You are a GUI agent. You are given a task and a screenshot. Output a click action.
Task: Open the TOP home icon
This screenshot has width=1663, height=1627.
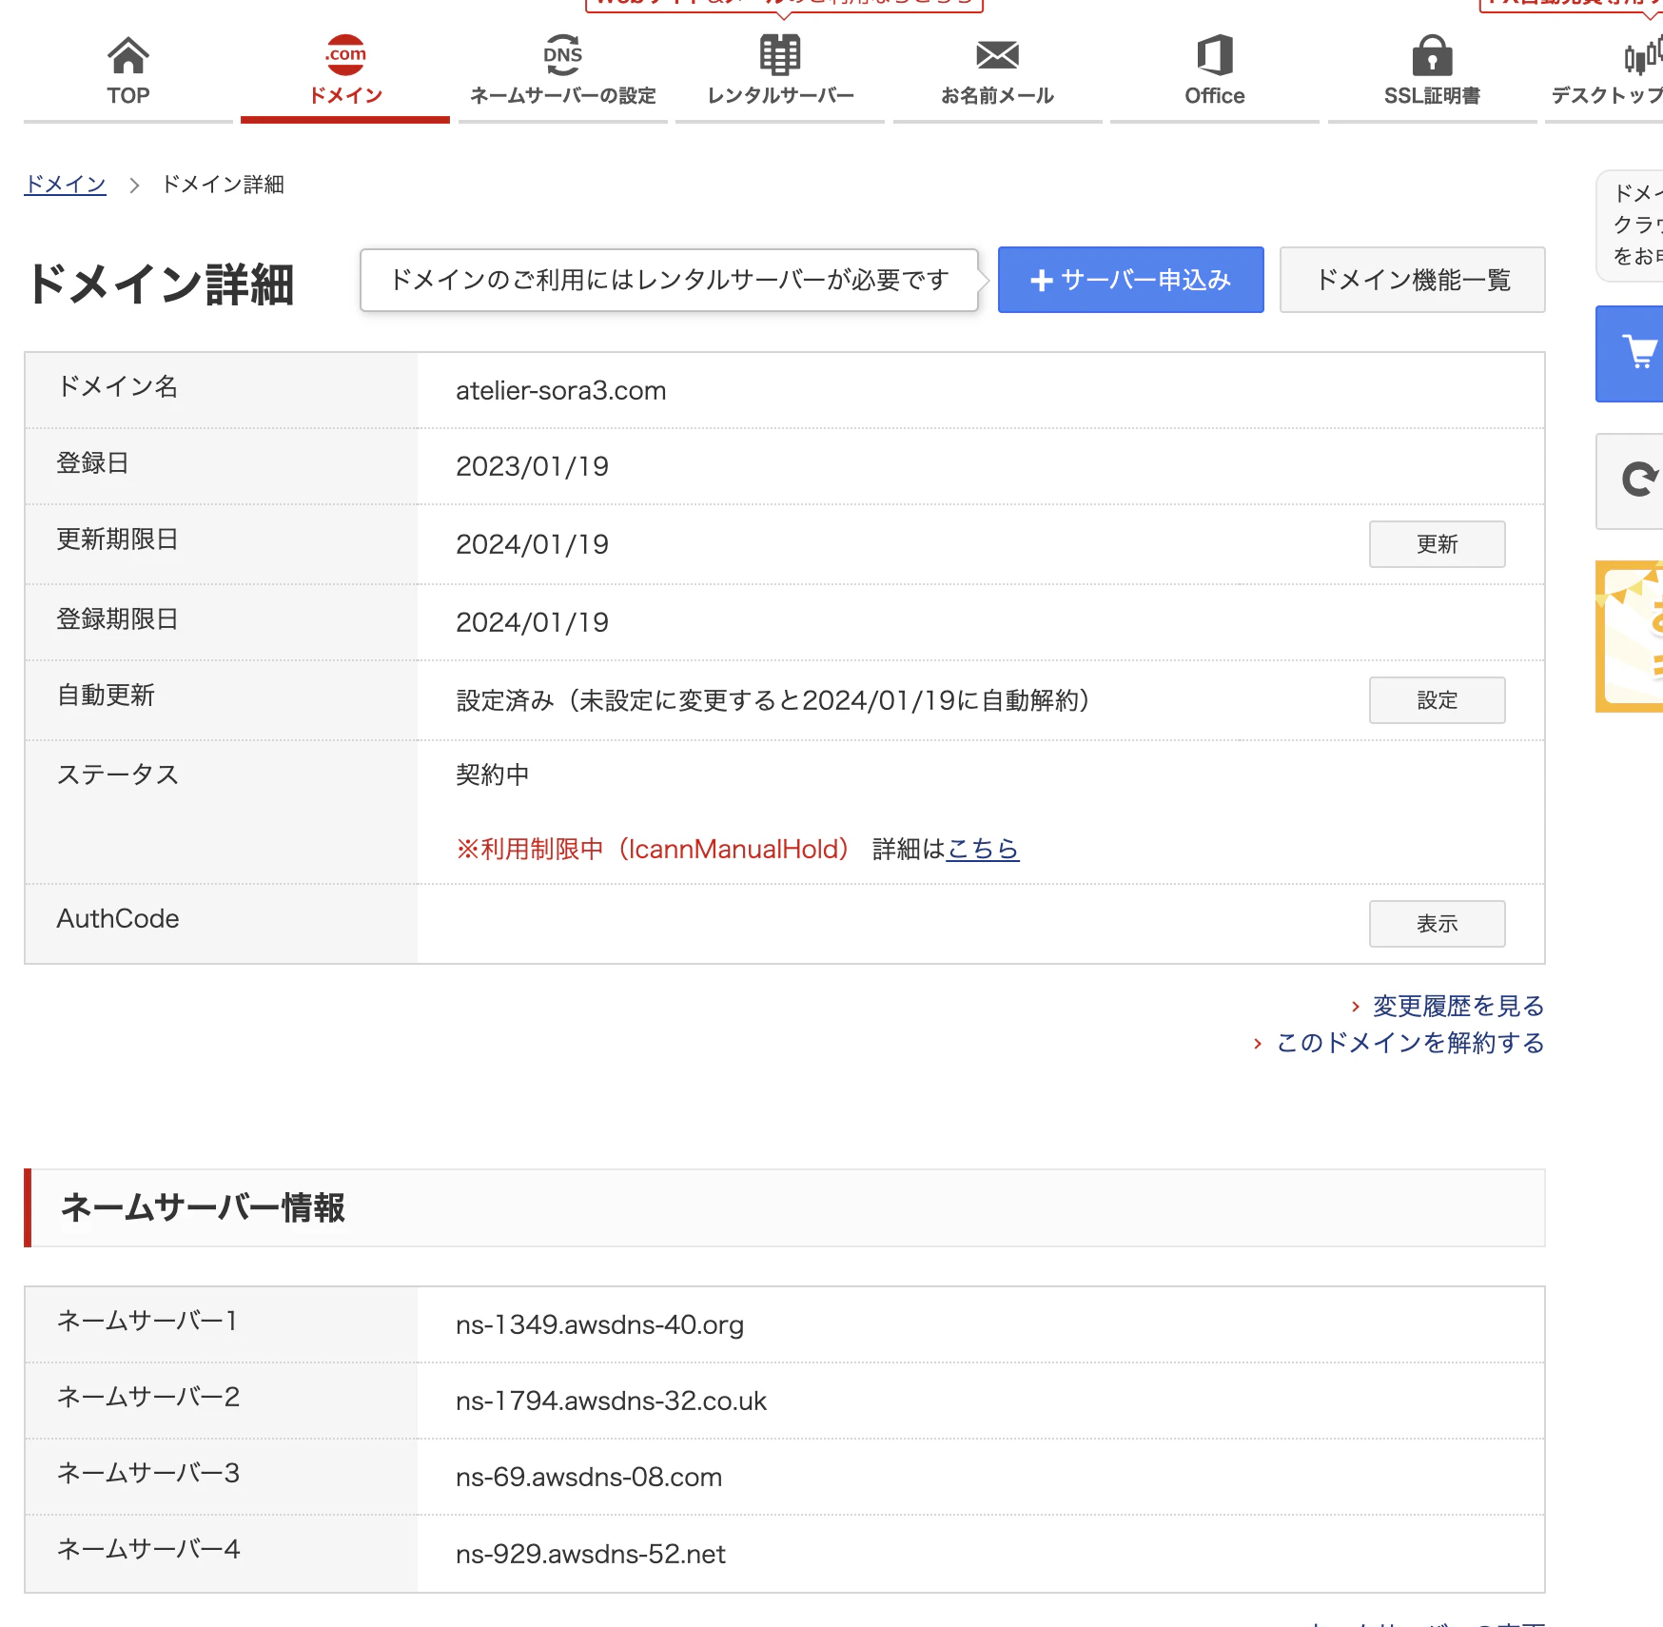[x=128, y=55]
